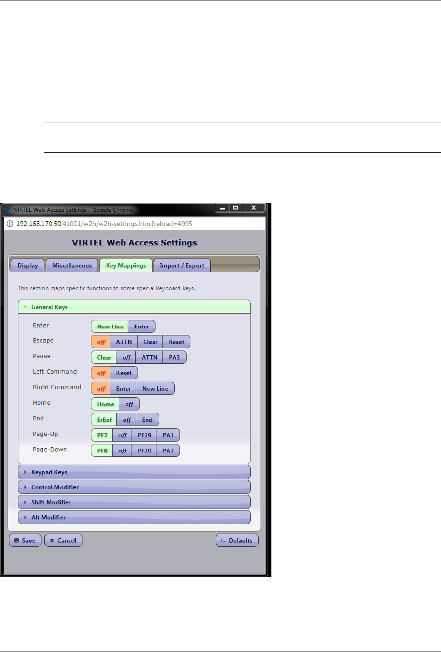
Task: Expand the Control Modifier section
Action: [134, 487]
